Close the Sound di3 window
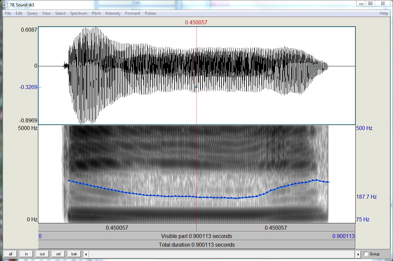 (383, 4)
